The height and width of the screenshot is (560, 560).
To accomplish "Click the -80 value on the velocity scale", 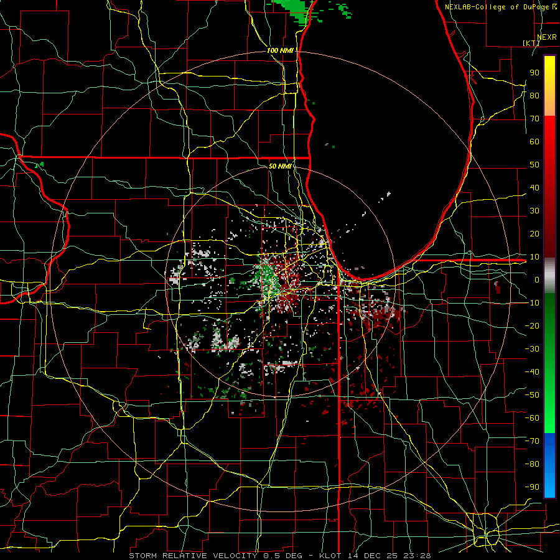I will coord(532,464).
